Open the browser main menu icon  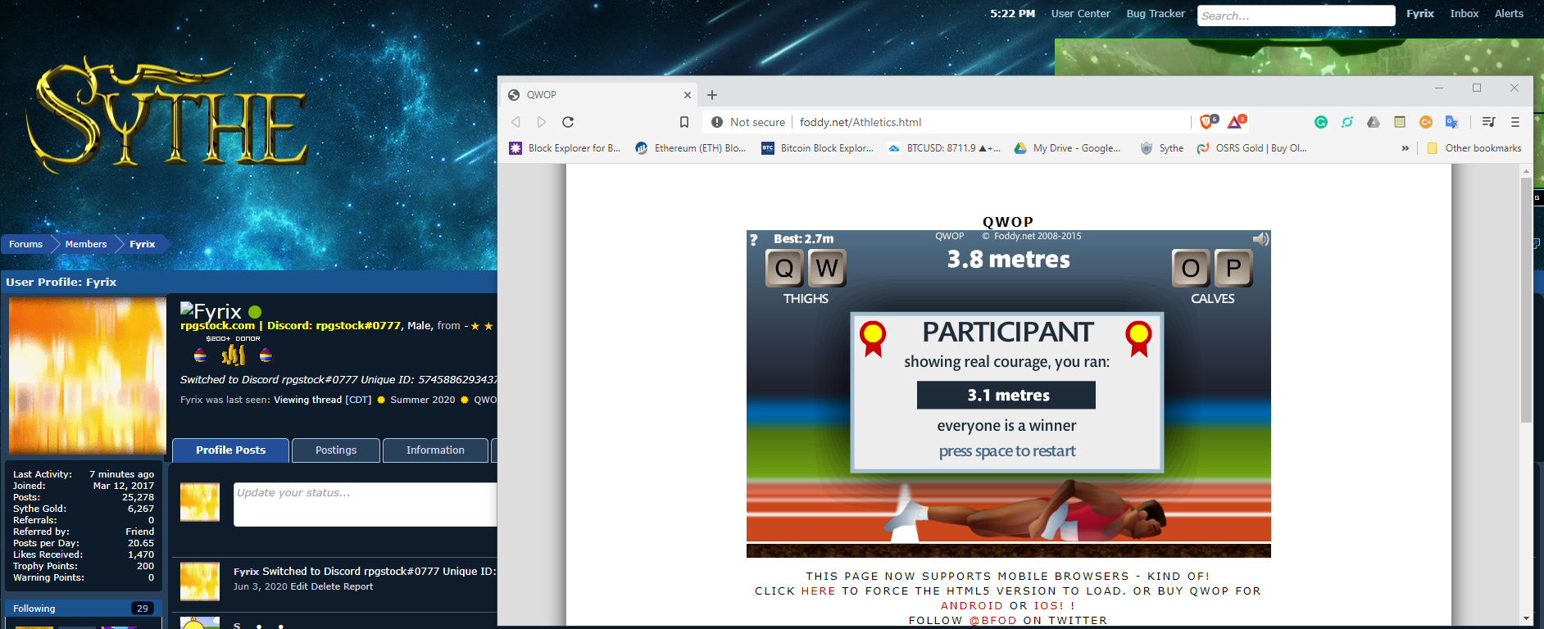1514,122
